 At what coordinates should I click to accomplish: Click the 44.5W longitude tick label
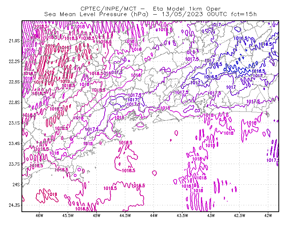tap(125, 215)
